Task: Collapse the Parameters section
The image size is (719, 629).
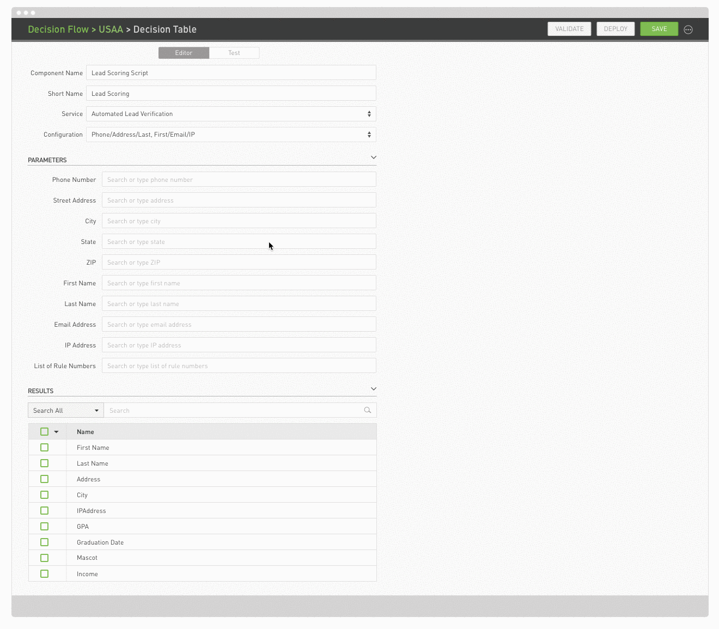Action: 374,157
